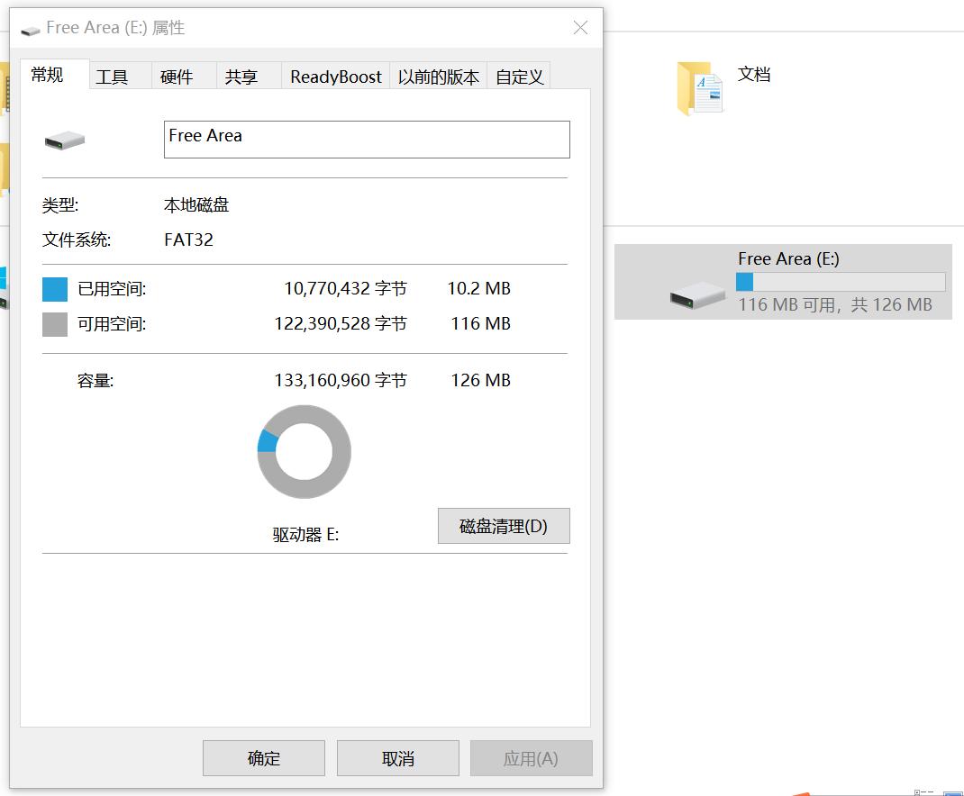Open the 以前的版本 tab
This screenshot has width=964, height=796.
[x=438, y=77]
